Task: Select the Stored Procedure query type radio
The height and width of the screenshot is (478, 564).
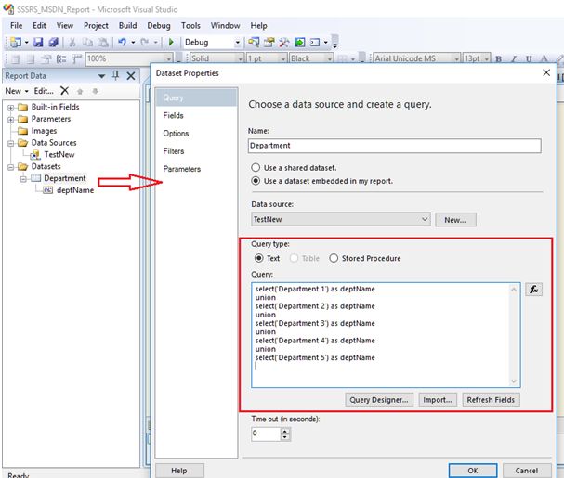Action: click(x=334, y=258)
